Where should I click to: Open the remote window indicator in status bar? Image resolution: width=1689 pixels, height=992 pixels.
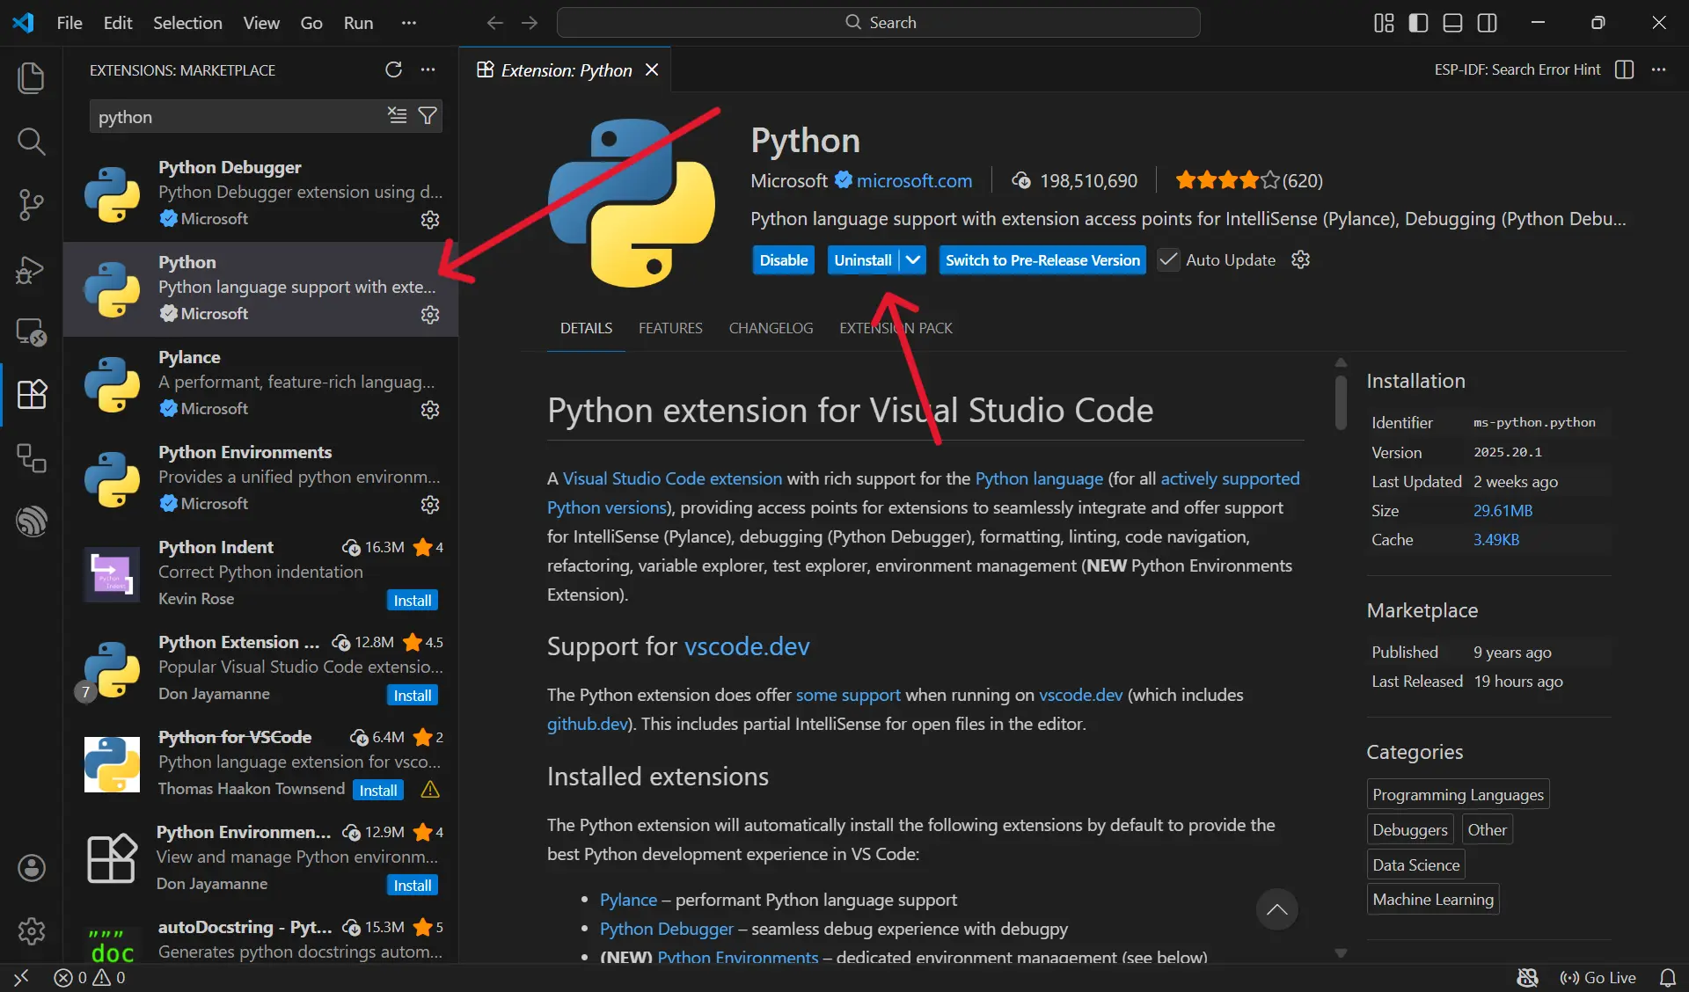(21, 978)
